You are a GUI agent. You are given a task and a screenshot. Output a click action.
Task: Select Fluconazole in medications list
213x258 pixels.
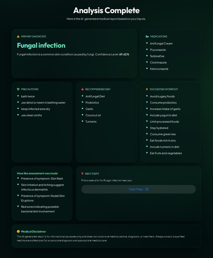[x=158, y=50]
